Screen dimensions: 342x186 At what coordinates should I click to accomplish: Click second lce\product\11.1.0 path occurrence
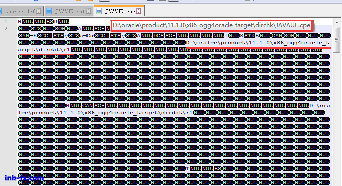click(50, 113)
